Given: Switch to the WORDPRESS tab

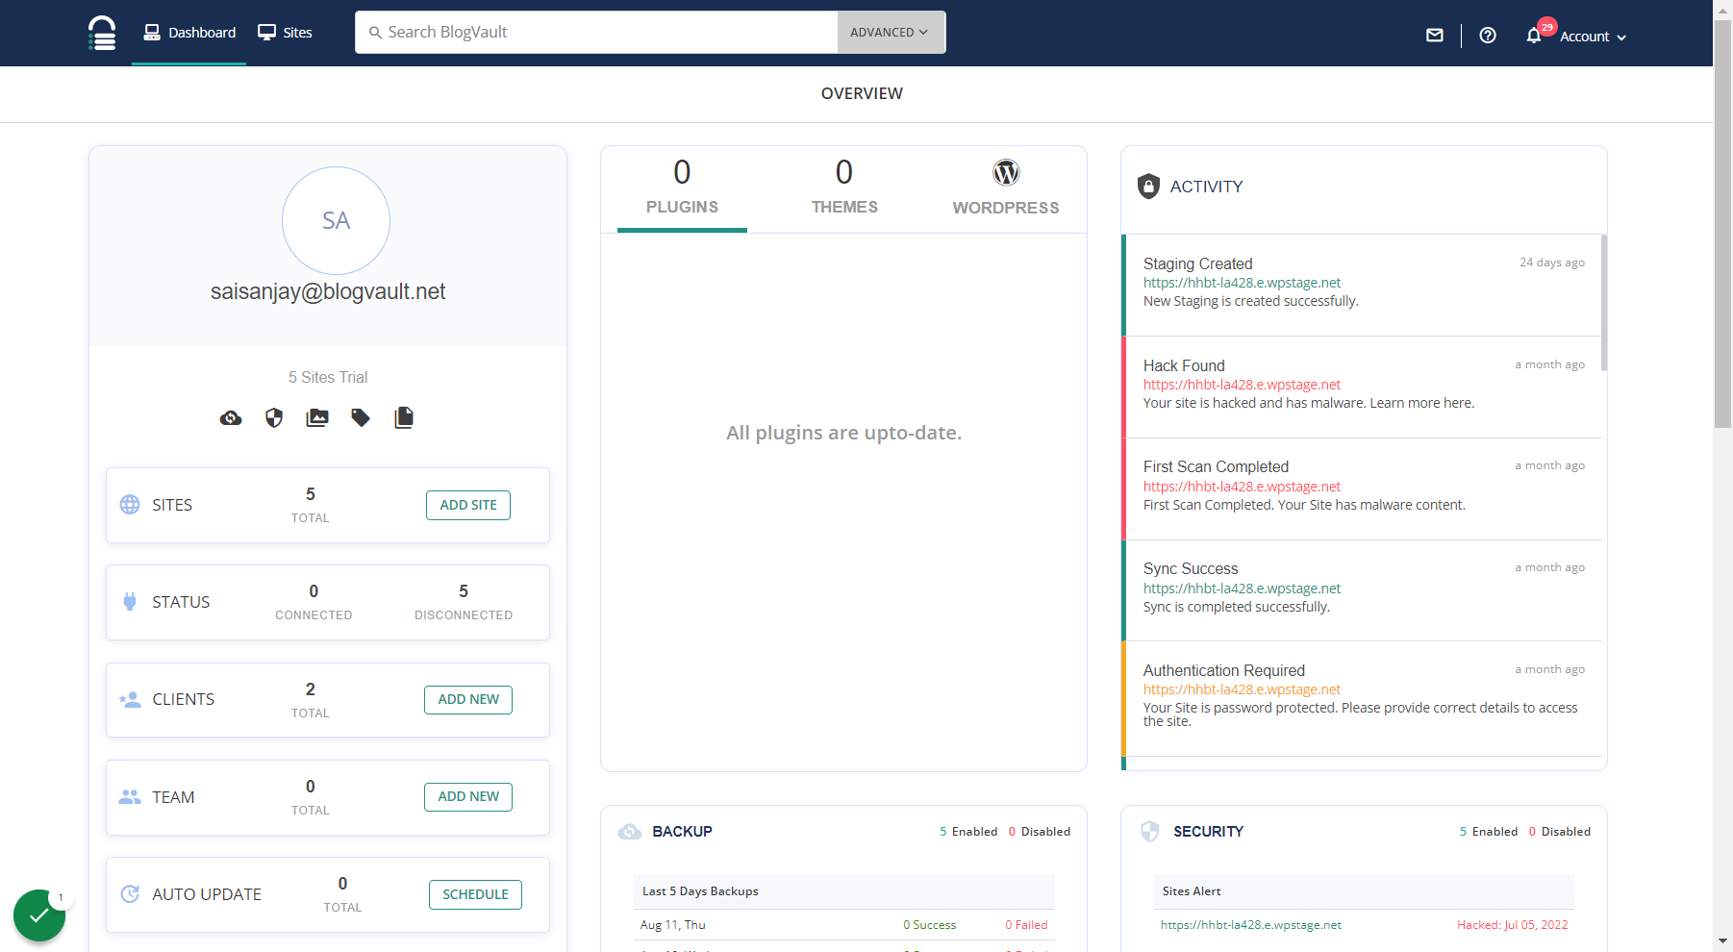Looking at the screenshot, I should pyautogui.click(x=1006, y=188).
